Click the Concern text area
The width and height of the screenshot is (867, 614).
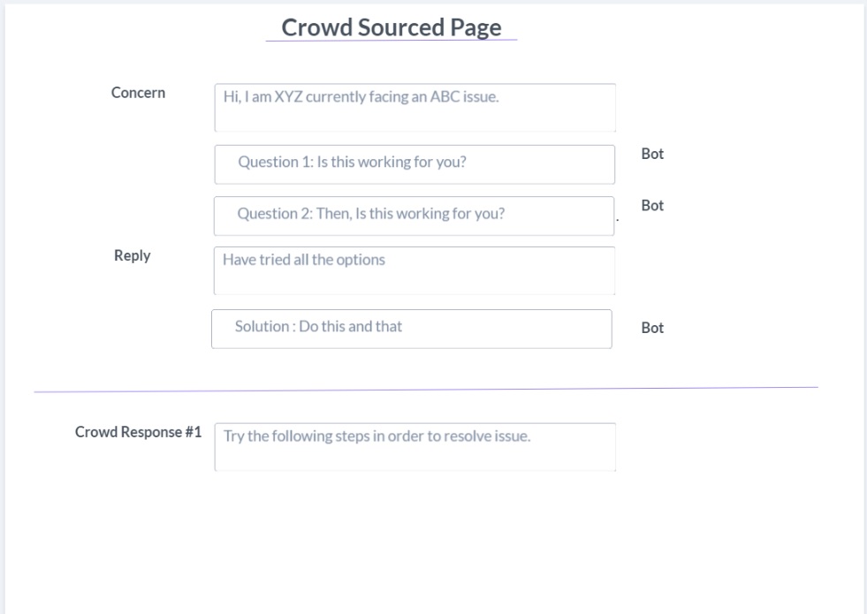click(x=414, y=108)
